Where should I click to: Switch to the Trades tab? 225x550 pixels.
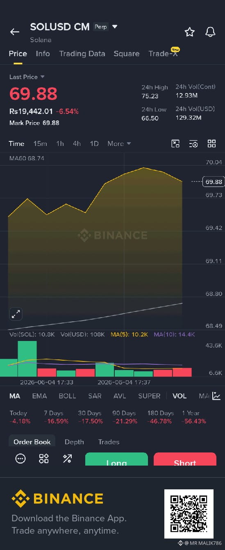click(x=109, y=442)
